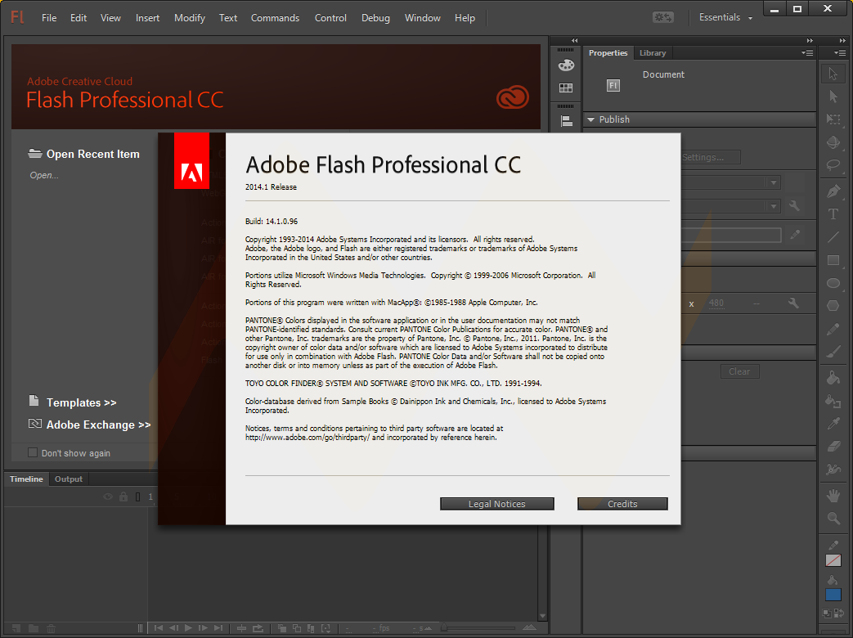Click the sync settings gear icon
This screenshot has height=638, width=853.
point(662,17)
